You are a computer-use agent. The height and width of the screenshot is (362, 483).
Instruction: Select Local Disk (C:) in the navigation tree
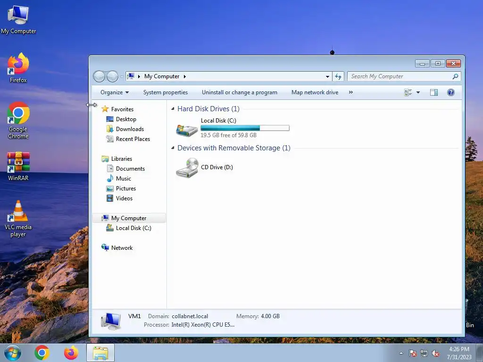[x=133, y=228]
